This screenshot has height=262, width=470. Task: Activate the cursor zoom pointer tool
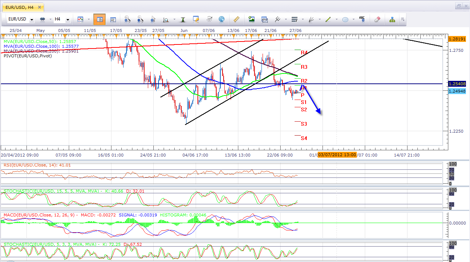point(153,19)
